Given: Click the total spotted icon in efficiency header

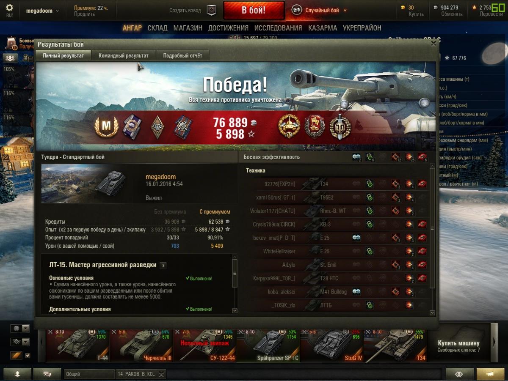Looking at the screenshot, I should coord(357,157).
